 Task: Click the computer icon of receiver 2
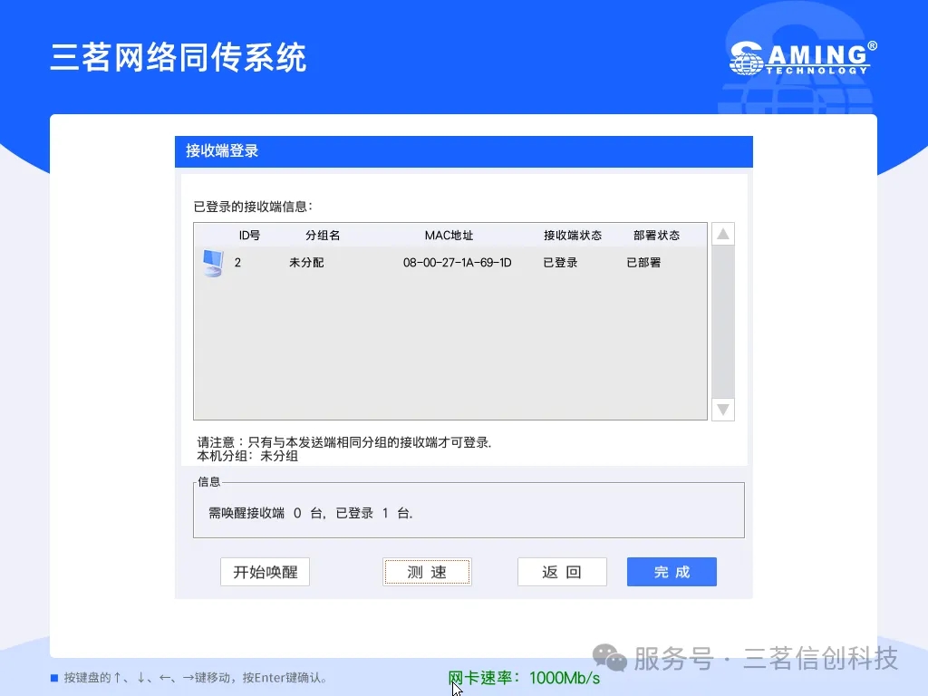pyautogui.click(x=212, y=263)
